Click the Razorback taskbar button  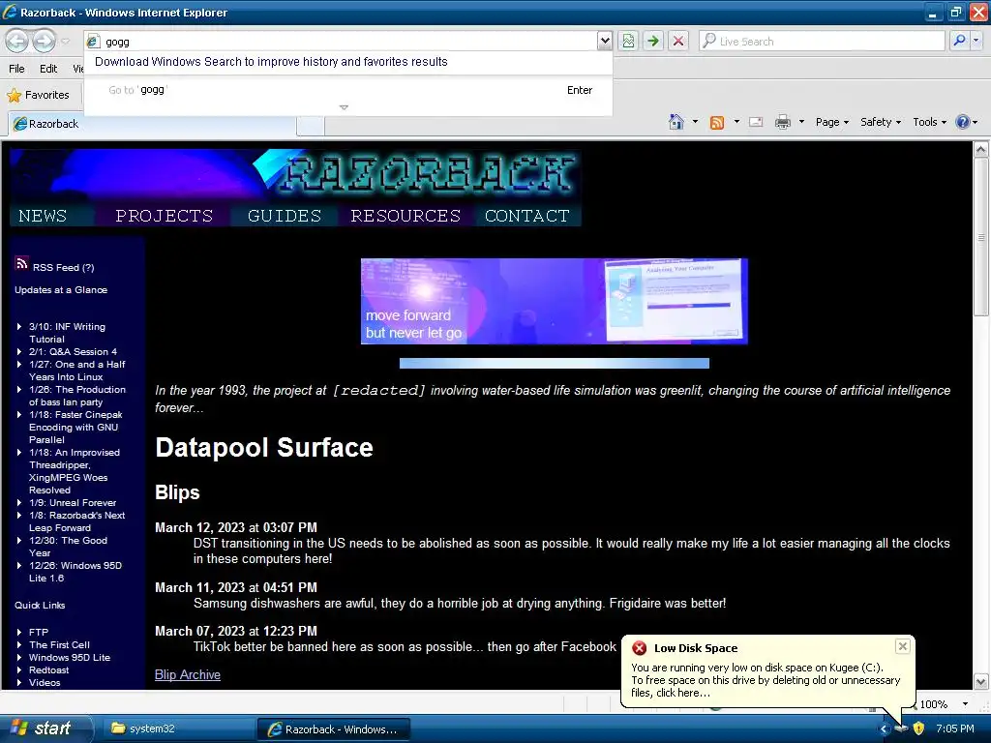(x=334, y=729)
